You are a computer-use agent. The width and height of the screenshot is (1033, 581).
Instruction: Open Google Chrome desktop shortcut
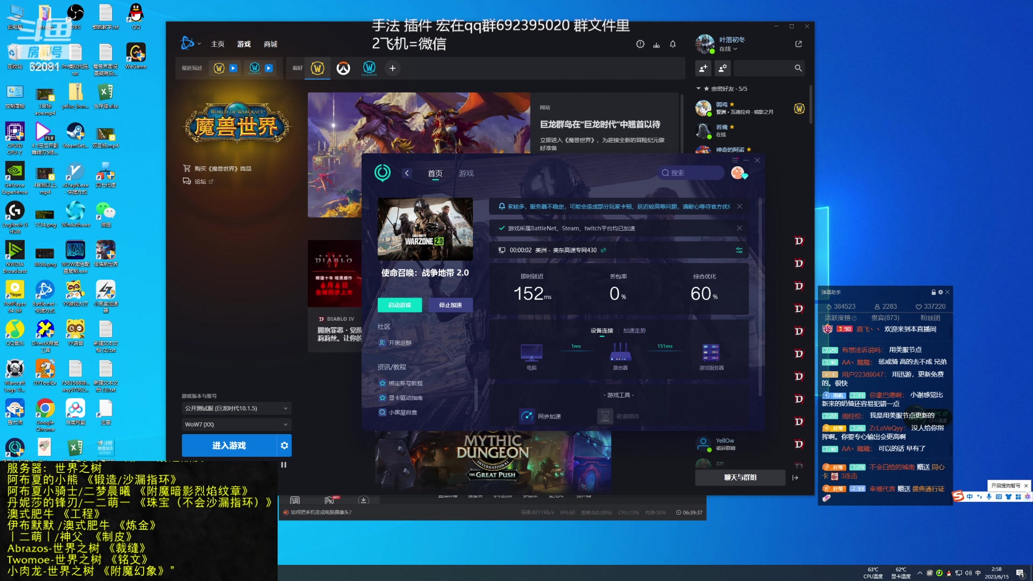coord(45,415)
